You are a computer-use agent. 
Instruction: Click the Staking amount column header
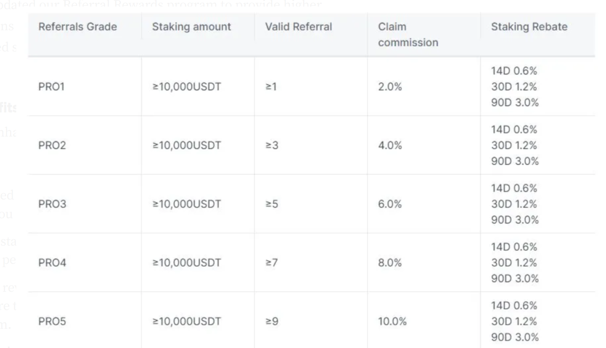click(192, 27)
